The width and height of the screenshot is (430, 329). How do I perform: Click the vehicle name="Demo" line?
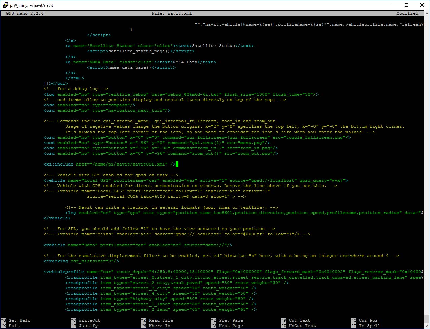(138, 245)
